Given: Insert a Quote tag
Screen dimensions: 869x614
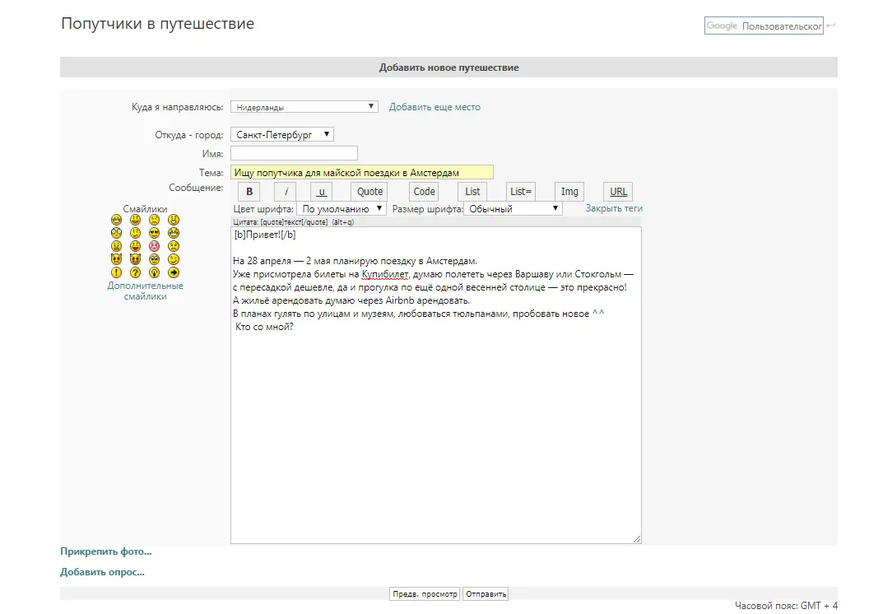Looking at the screenshot, I should tap(369, 192).
